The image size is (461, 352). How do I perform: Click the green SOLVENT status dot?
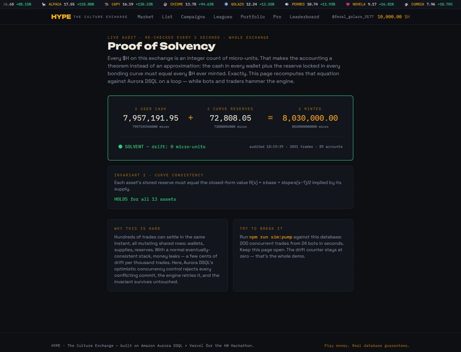tap(120, 147)
